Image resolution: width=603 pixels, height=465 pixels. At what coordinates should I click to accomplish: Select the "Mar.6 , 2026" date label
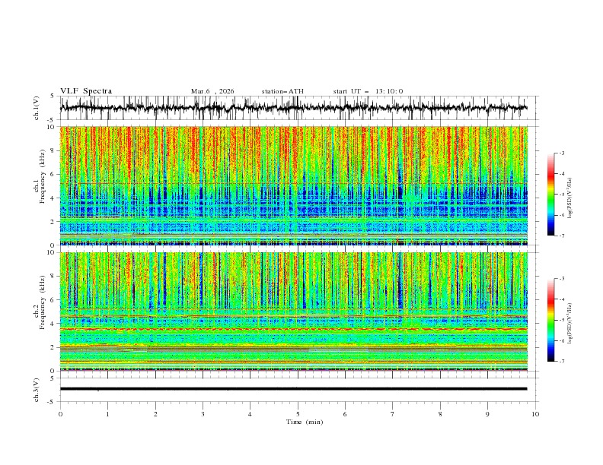(212, 91)
